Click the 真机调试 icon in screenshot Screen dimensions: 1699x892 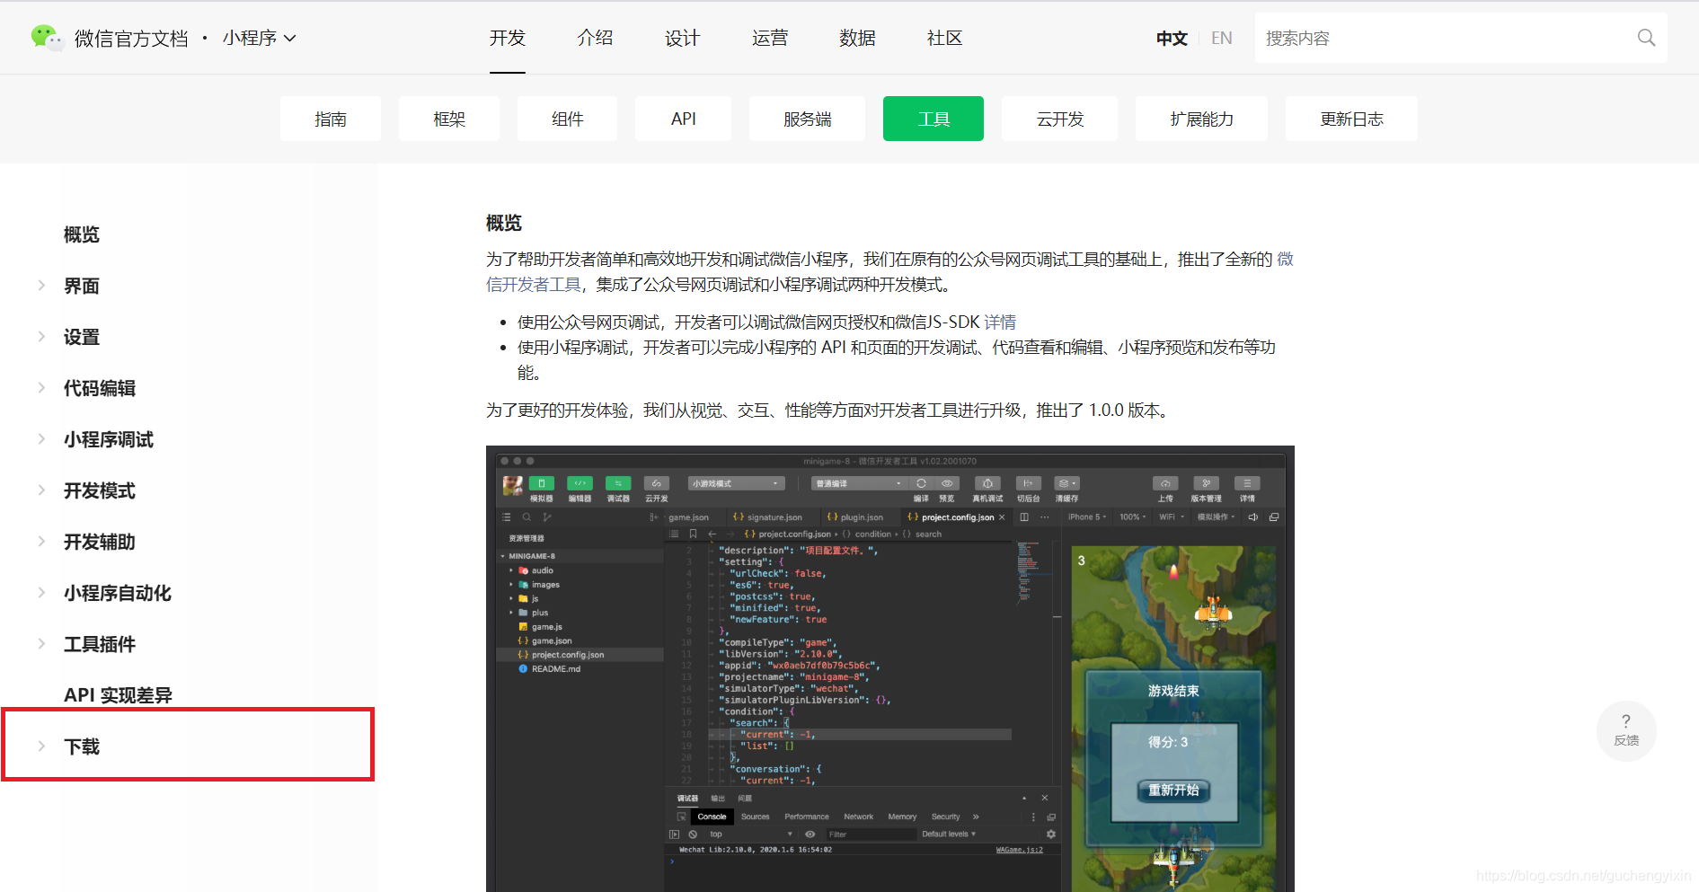tap(987, 483)
